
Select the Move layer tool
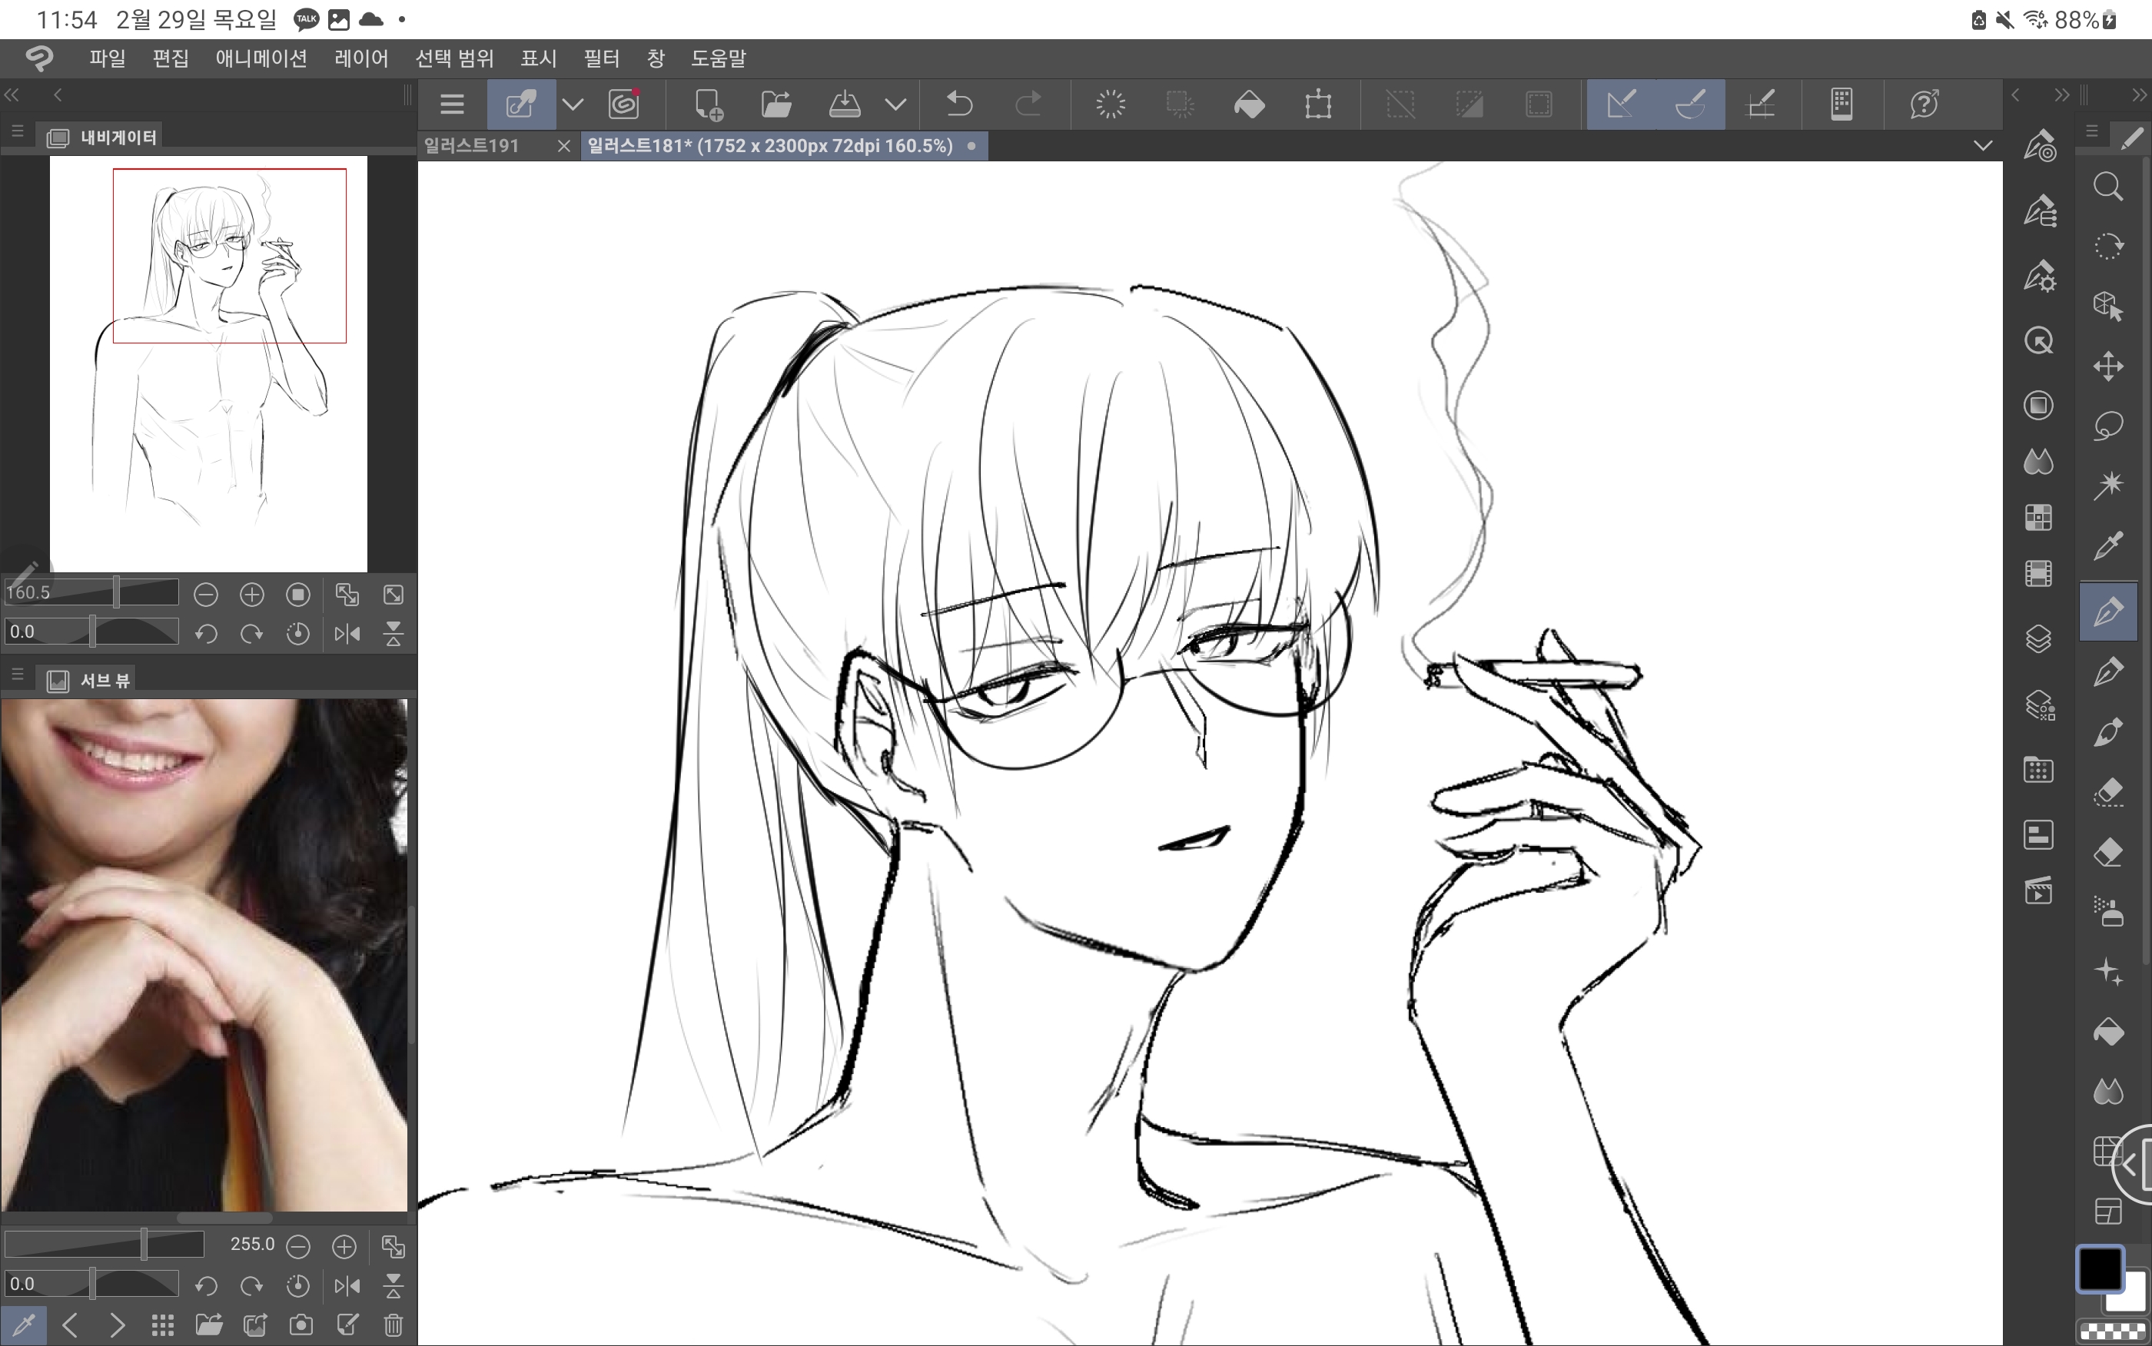(x=2107, y=366)
